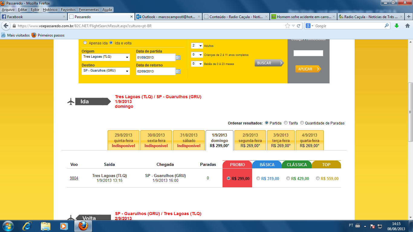The height and width of the screenshot is (232, 413).
Task: Open calendar icon beside Data de retorno
Action: (x=178, y=71)
